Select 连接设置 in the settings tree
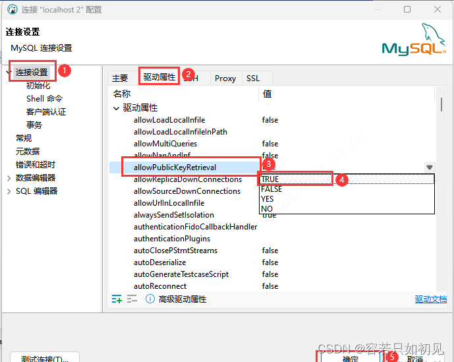This screenshot has height=362, width=454. (32, 72)
